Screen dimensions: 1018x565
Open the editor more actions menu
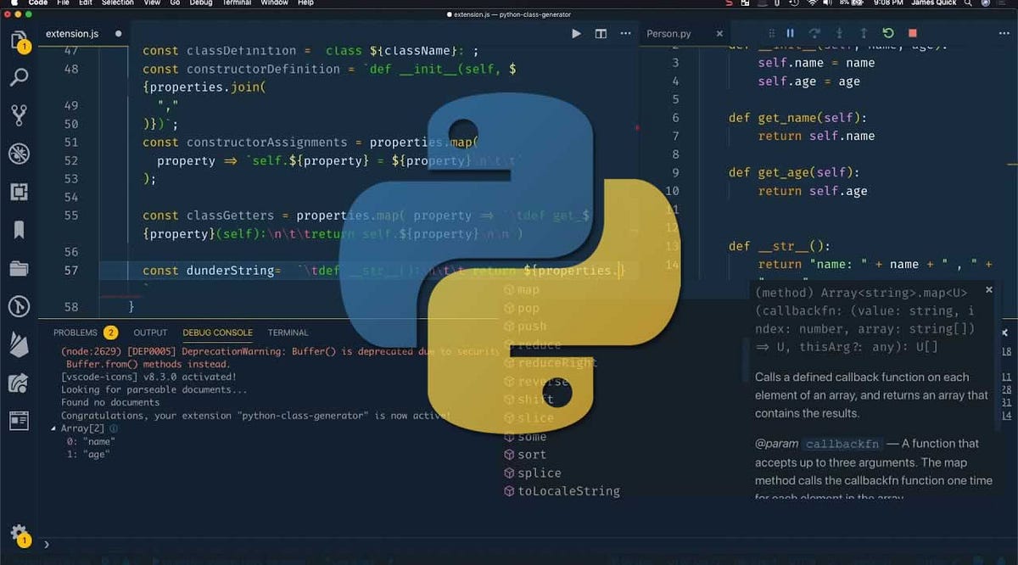(625, 33)
